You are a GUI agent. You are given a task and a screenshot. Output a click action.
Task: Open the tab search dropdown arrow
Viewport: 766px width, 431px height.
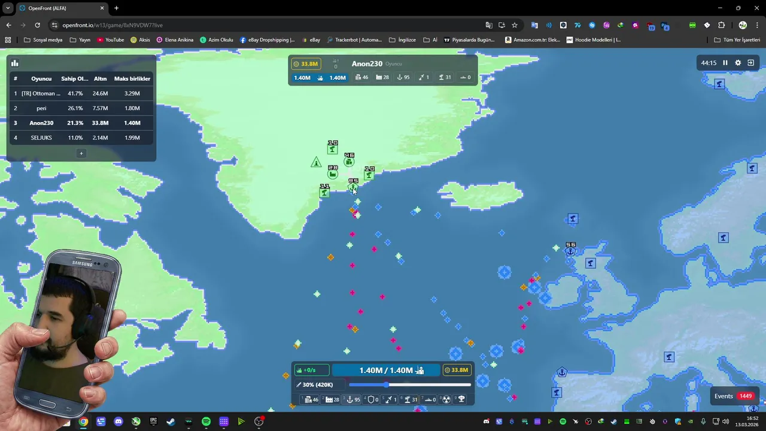click(8, 8)
